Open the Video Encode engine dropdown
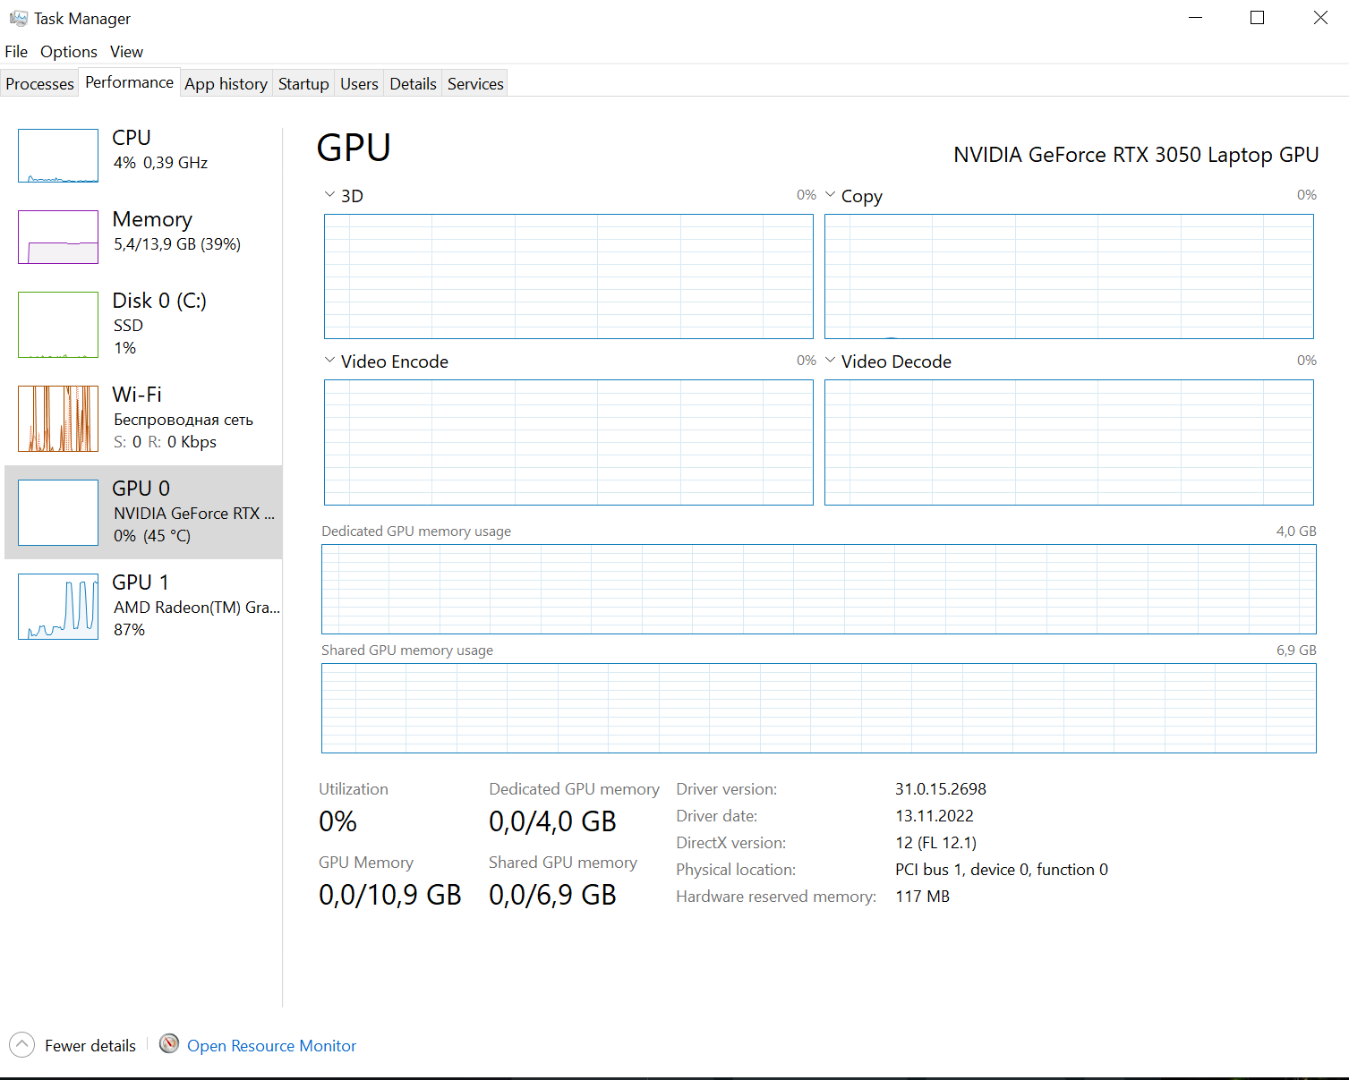 tap(329, 361)
